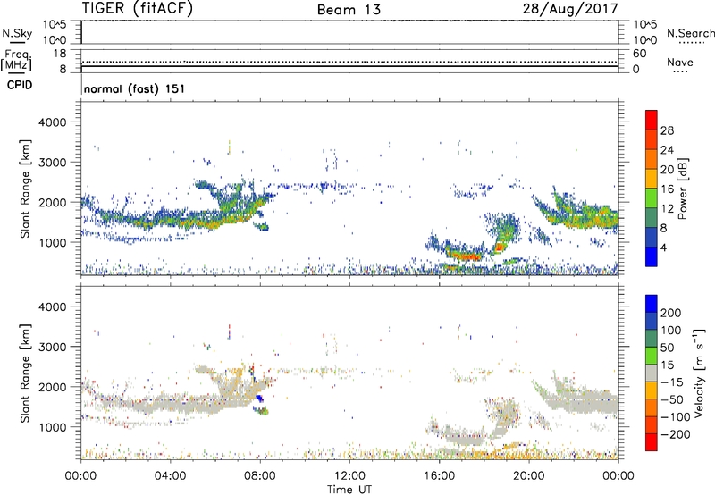
Task: Click the '20:00' time axis label
Action: click(529, 476)
